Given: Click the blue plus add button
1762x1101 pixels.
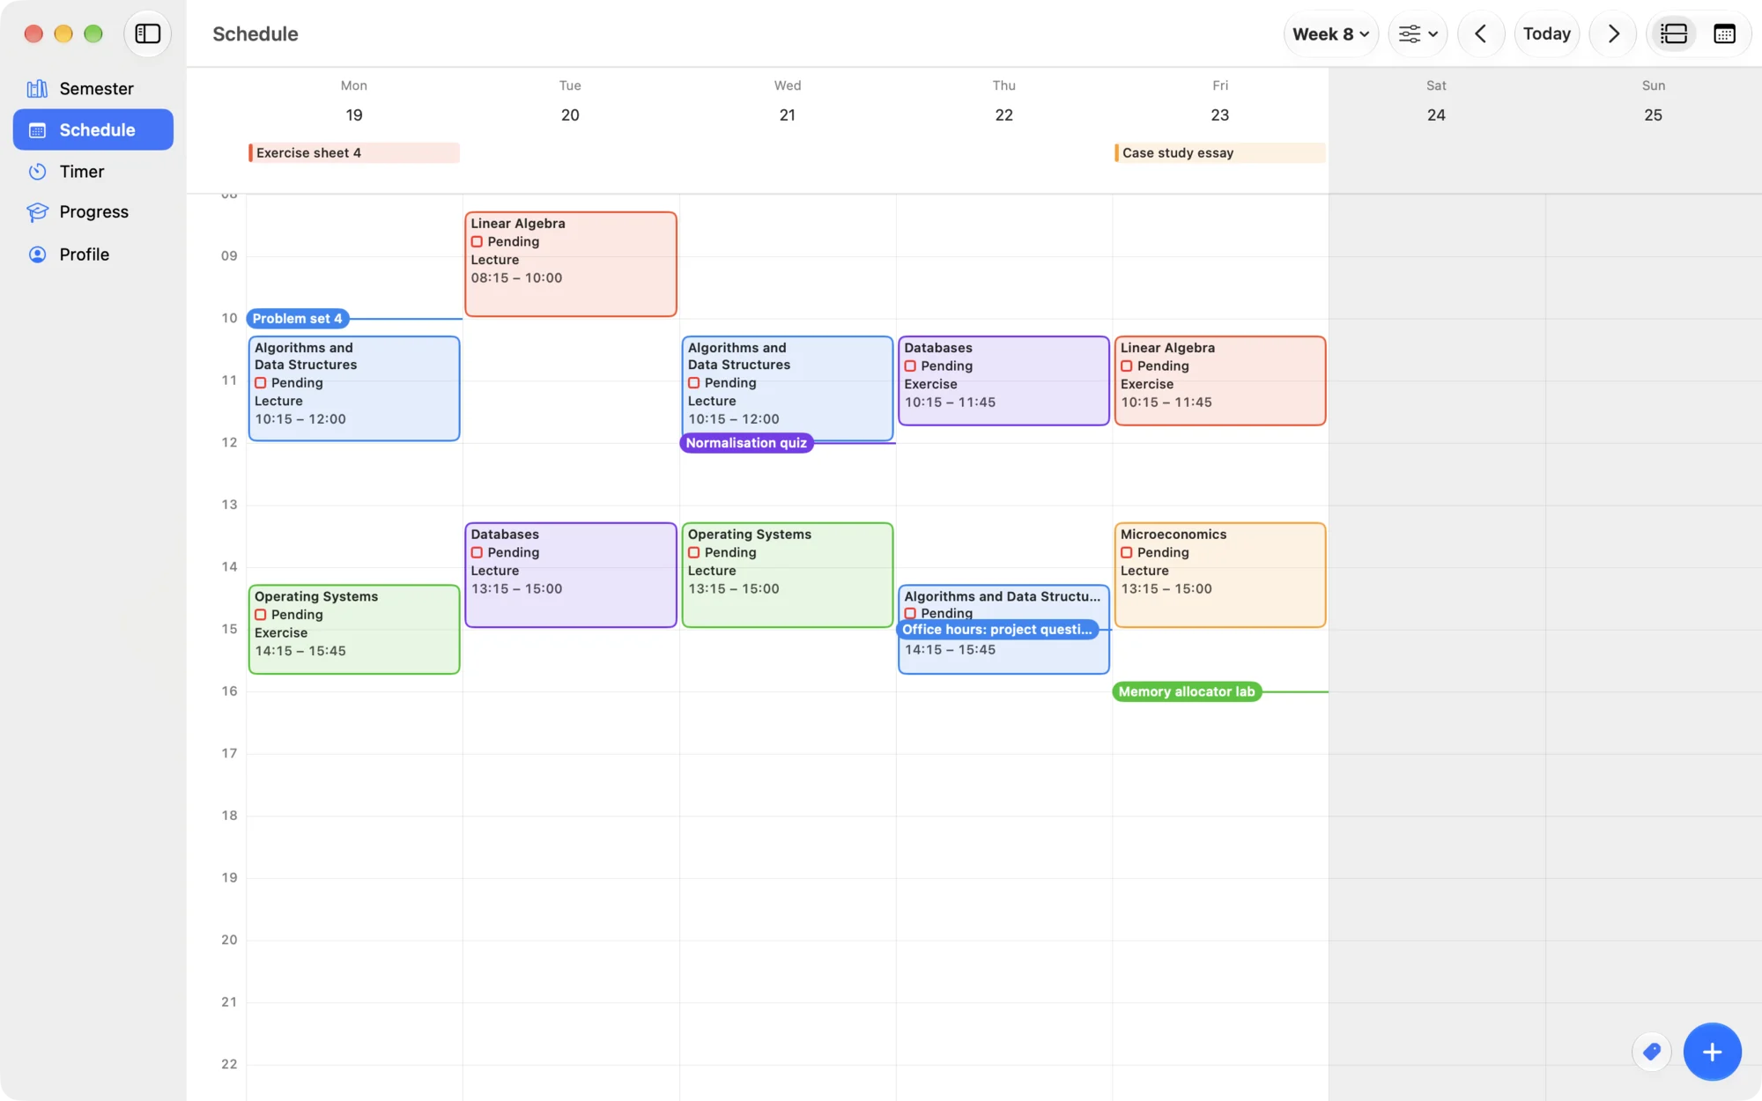Looking at the screenshot, I should tap(1712, 1052).
